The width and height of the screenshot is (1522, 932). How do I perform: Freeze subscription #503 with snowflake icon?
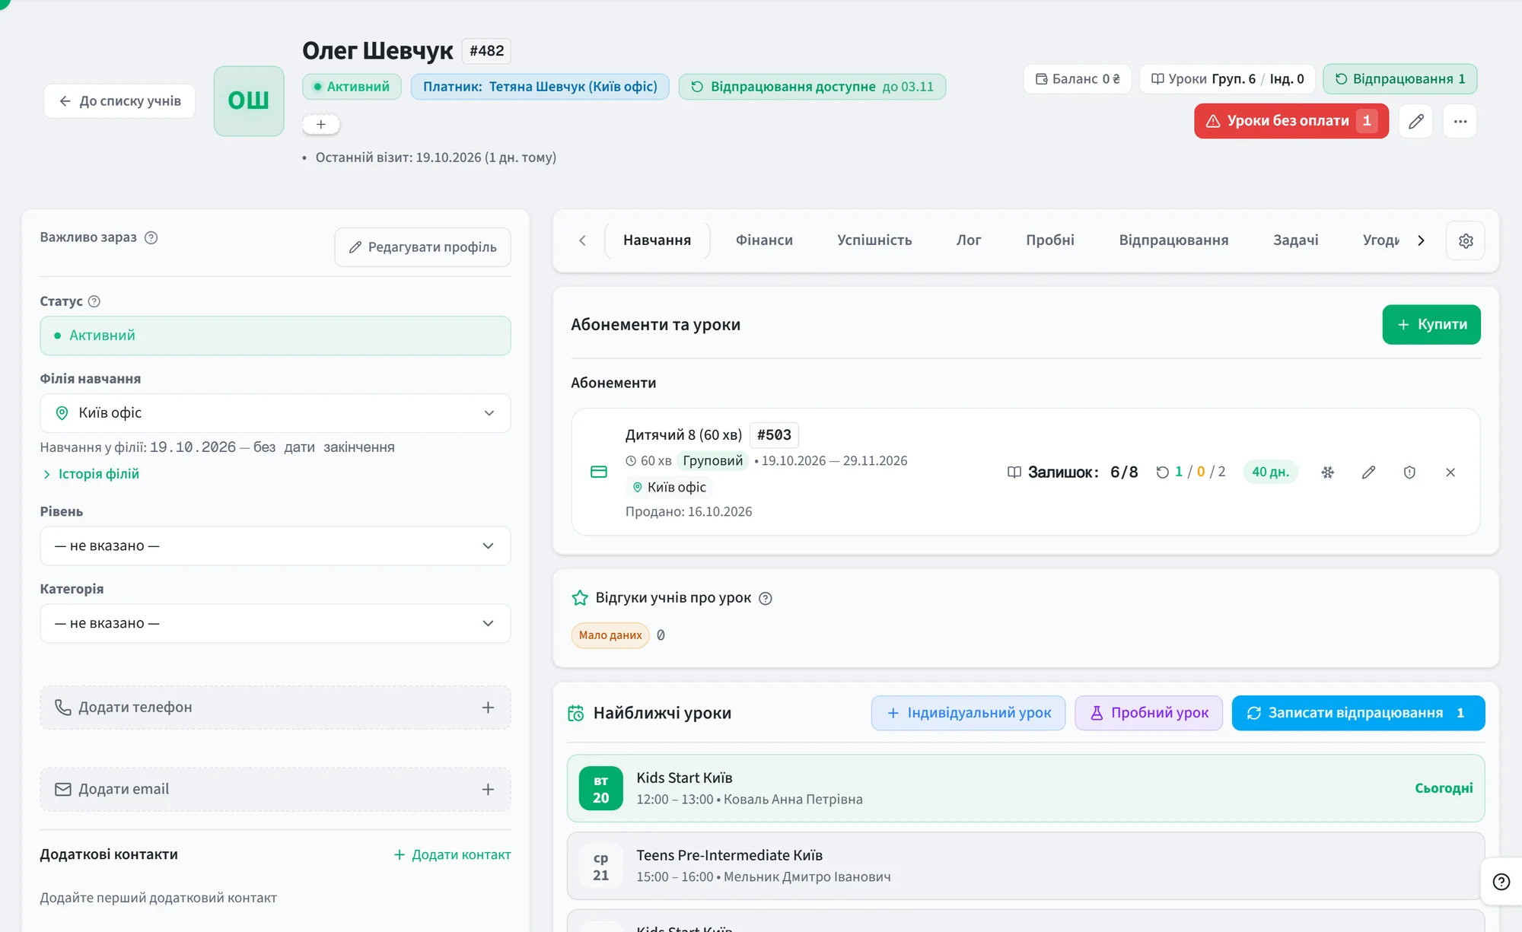(1327, 472)
